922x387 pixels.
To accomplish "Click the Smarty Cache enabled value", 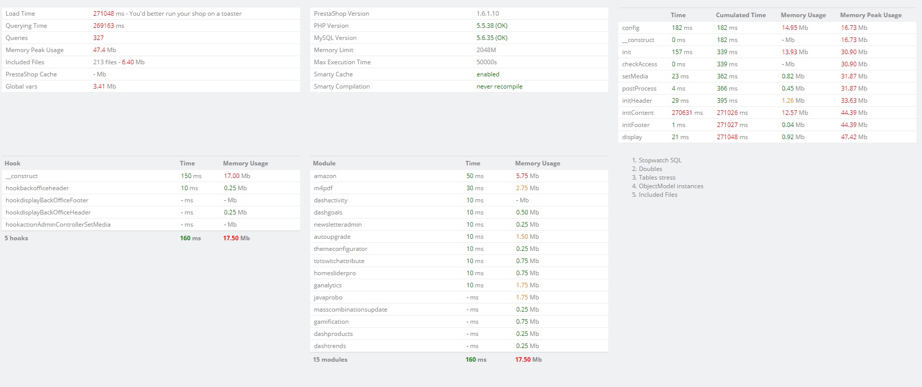I will click(488, 74).
